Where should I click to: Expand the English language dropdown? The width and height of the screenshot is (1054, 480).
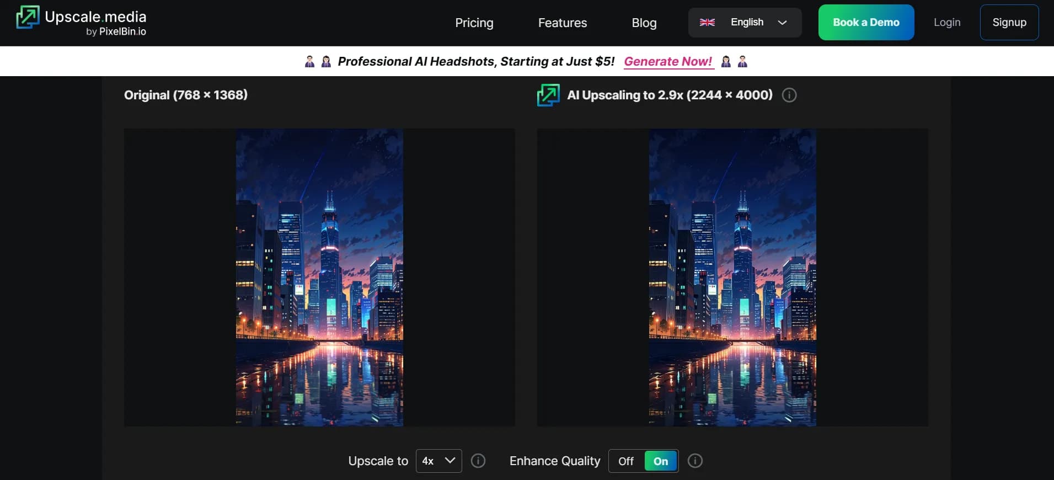tap(745, 23)
